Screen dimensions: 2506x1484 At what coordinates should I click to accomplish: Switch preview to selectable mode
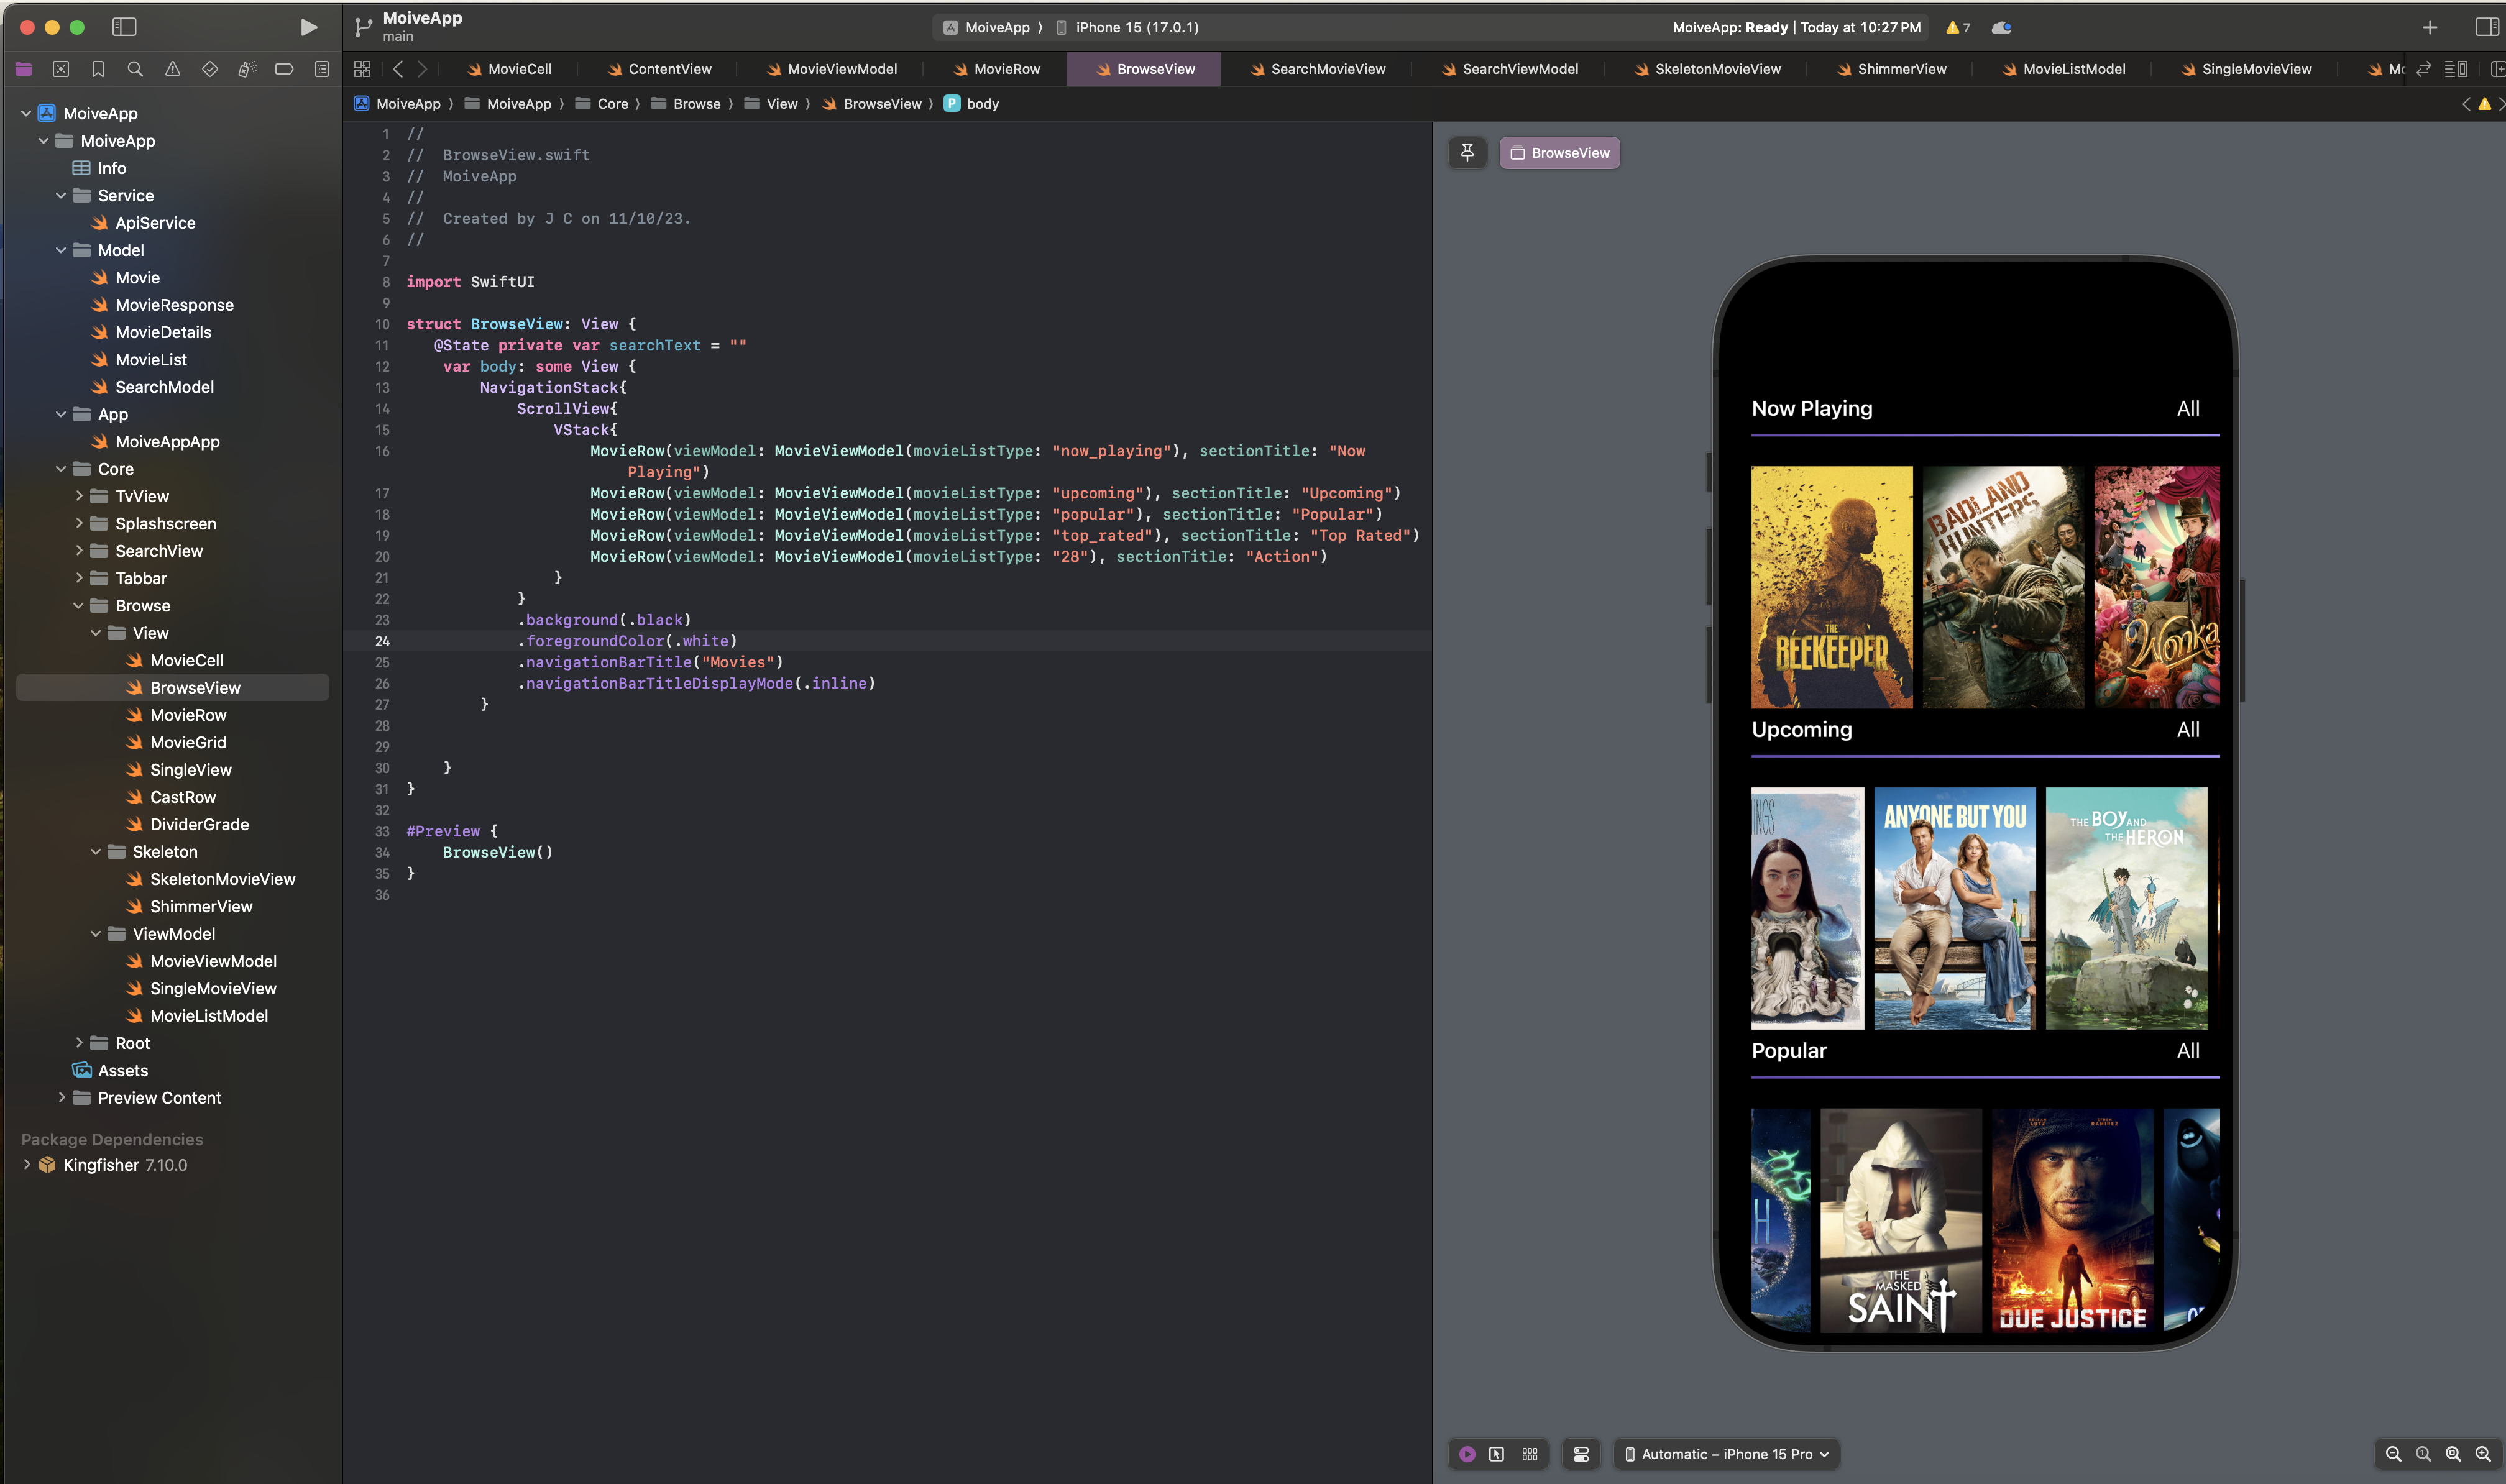1496,1454
